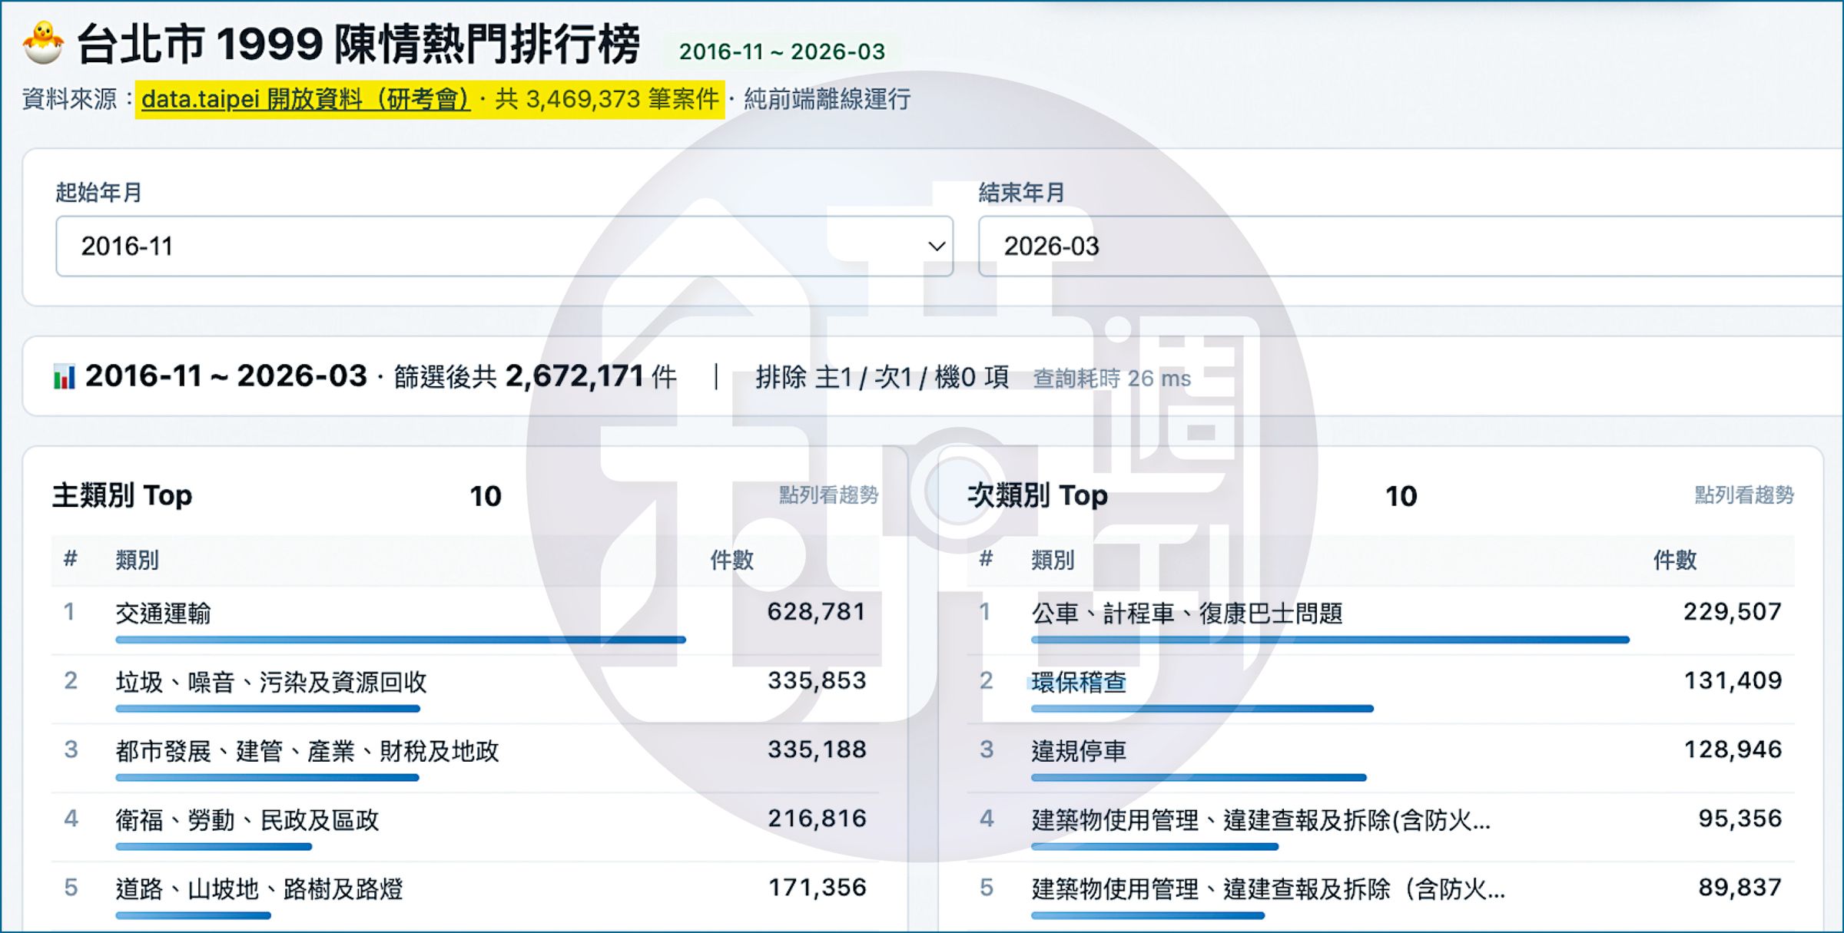Select 建築物使用管理 row with 95,356 cases
This screenshot has height=933, width=1844.
tap(1381, 827)
